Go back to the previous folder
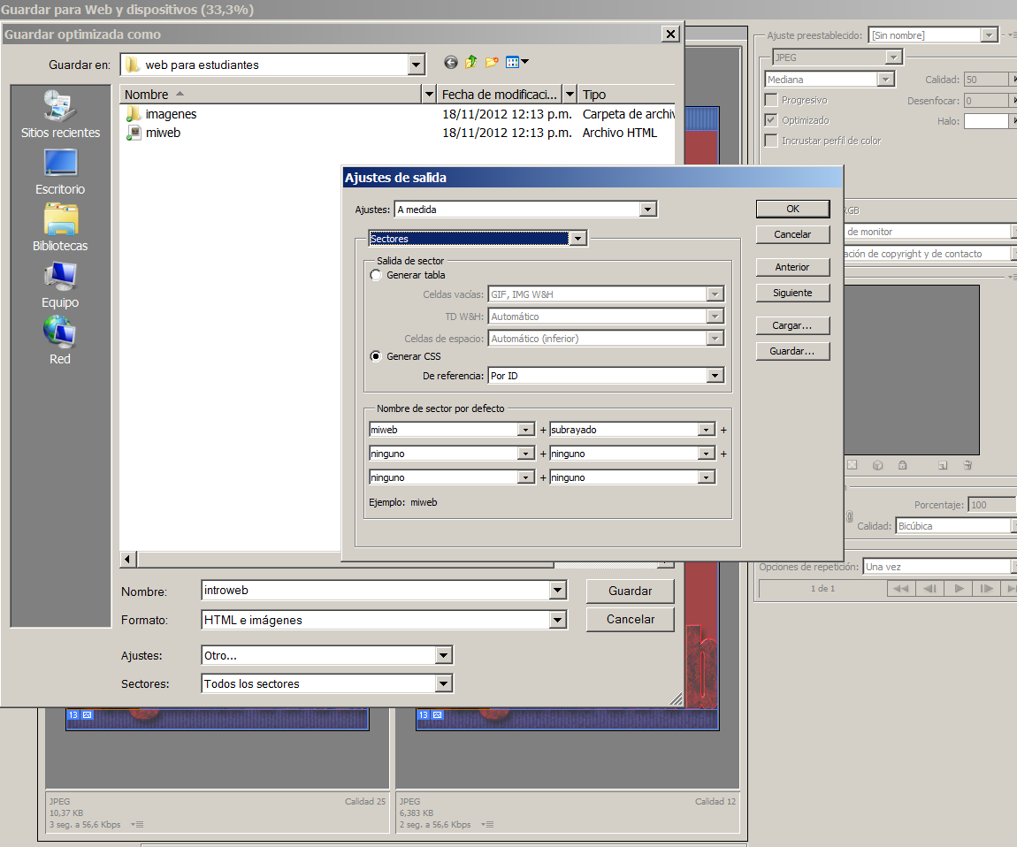Screen dimensions: 1017x847 [451, 63]
